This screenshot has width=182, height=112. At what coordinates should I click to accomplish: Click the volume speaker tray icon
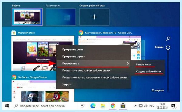pos(146,106)
